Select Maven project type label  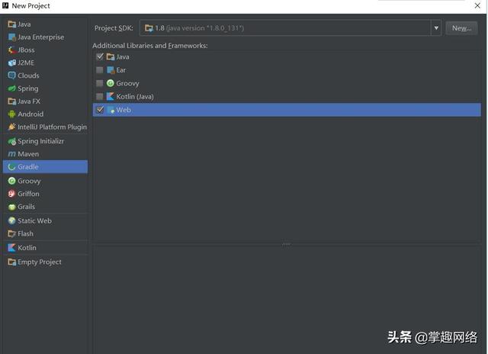pos(28,154)
